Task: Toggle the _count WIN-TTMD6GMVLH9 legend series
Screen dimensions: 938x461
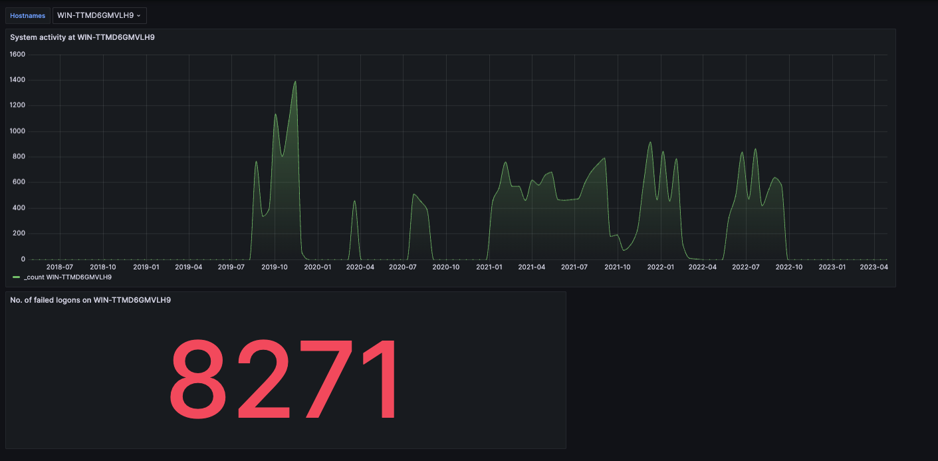Action: pos(68,277)
